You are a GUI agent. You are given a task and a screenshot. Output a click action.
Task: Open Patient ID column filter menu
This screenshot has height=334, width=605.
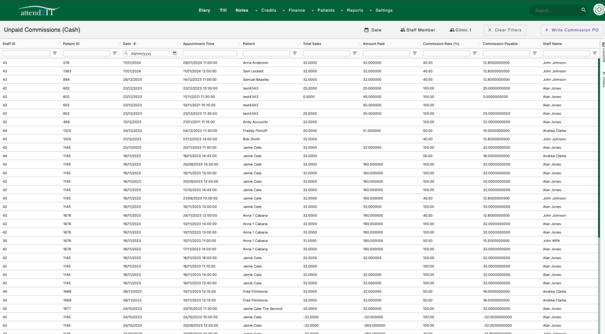tap(115, 53)
